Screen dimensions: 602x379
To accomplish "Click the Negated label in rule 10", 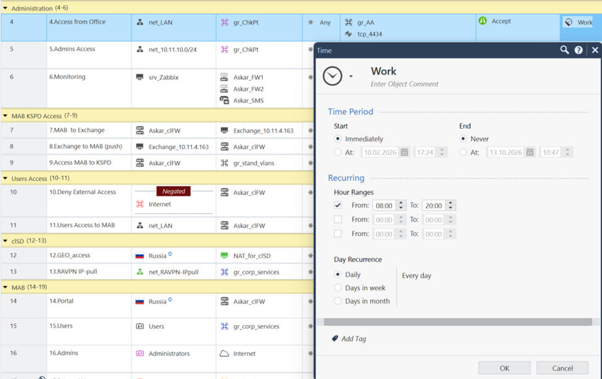I will [x=174, y=191].
